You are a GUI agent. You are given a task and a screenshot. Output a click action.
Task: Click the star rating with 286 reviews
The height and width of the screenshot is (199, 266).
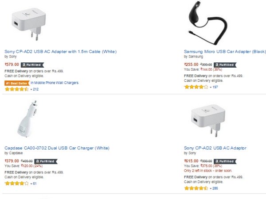[x=196, y=188]
